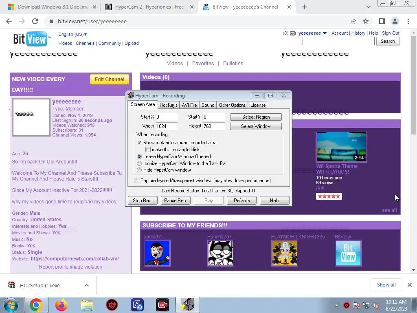417x313 pixels.
Task: Go back with browser back arrow
Action: [x=9, y=21]
